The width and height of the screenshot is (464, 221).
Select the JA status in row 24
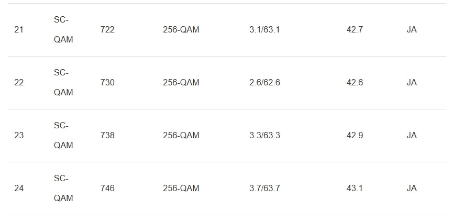click(x=412, y=189)
